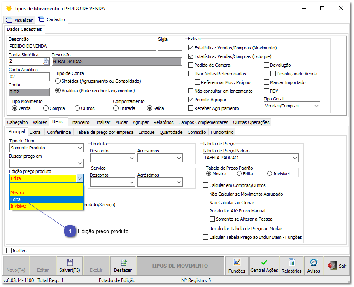This screenshot has width=354, height=287.
Task: Click inside the Sigla input field
Action: 170,45
